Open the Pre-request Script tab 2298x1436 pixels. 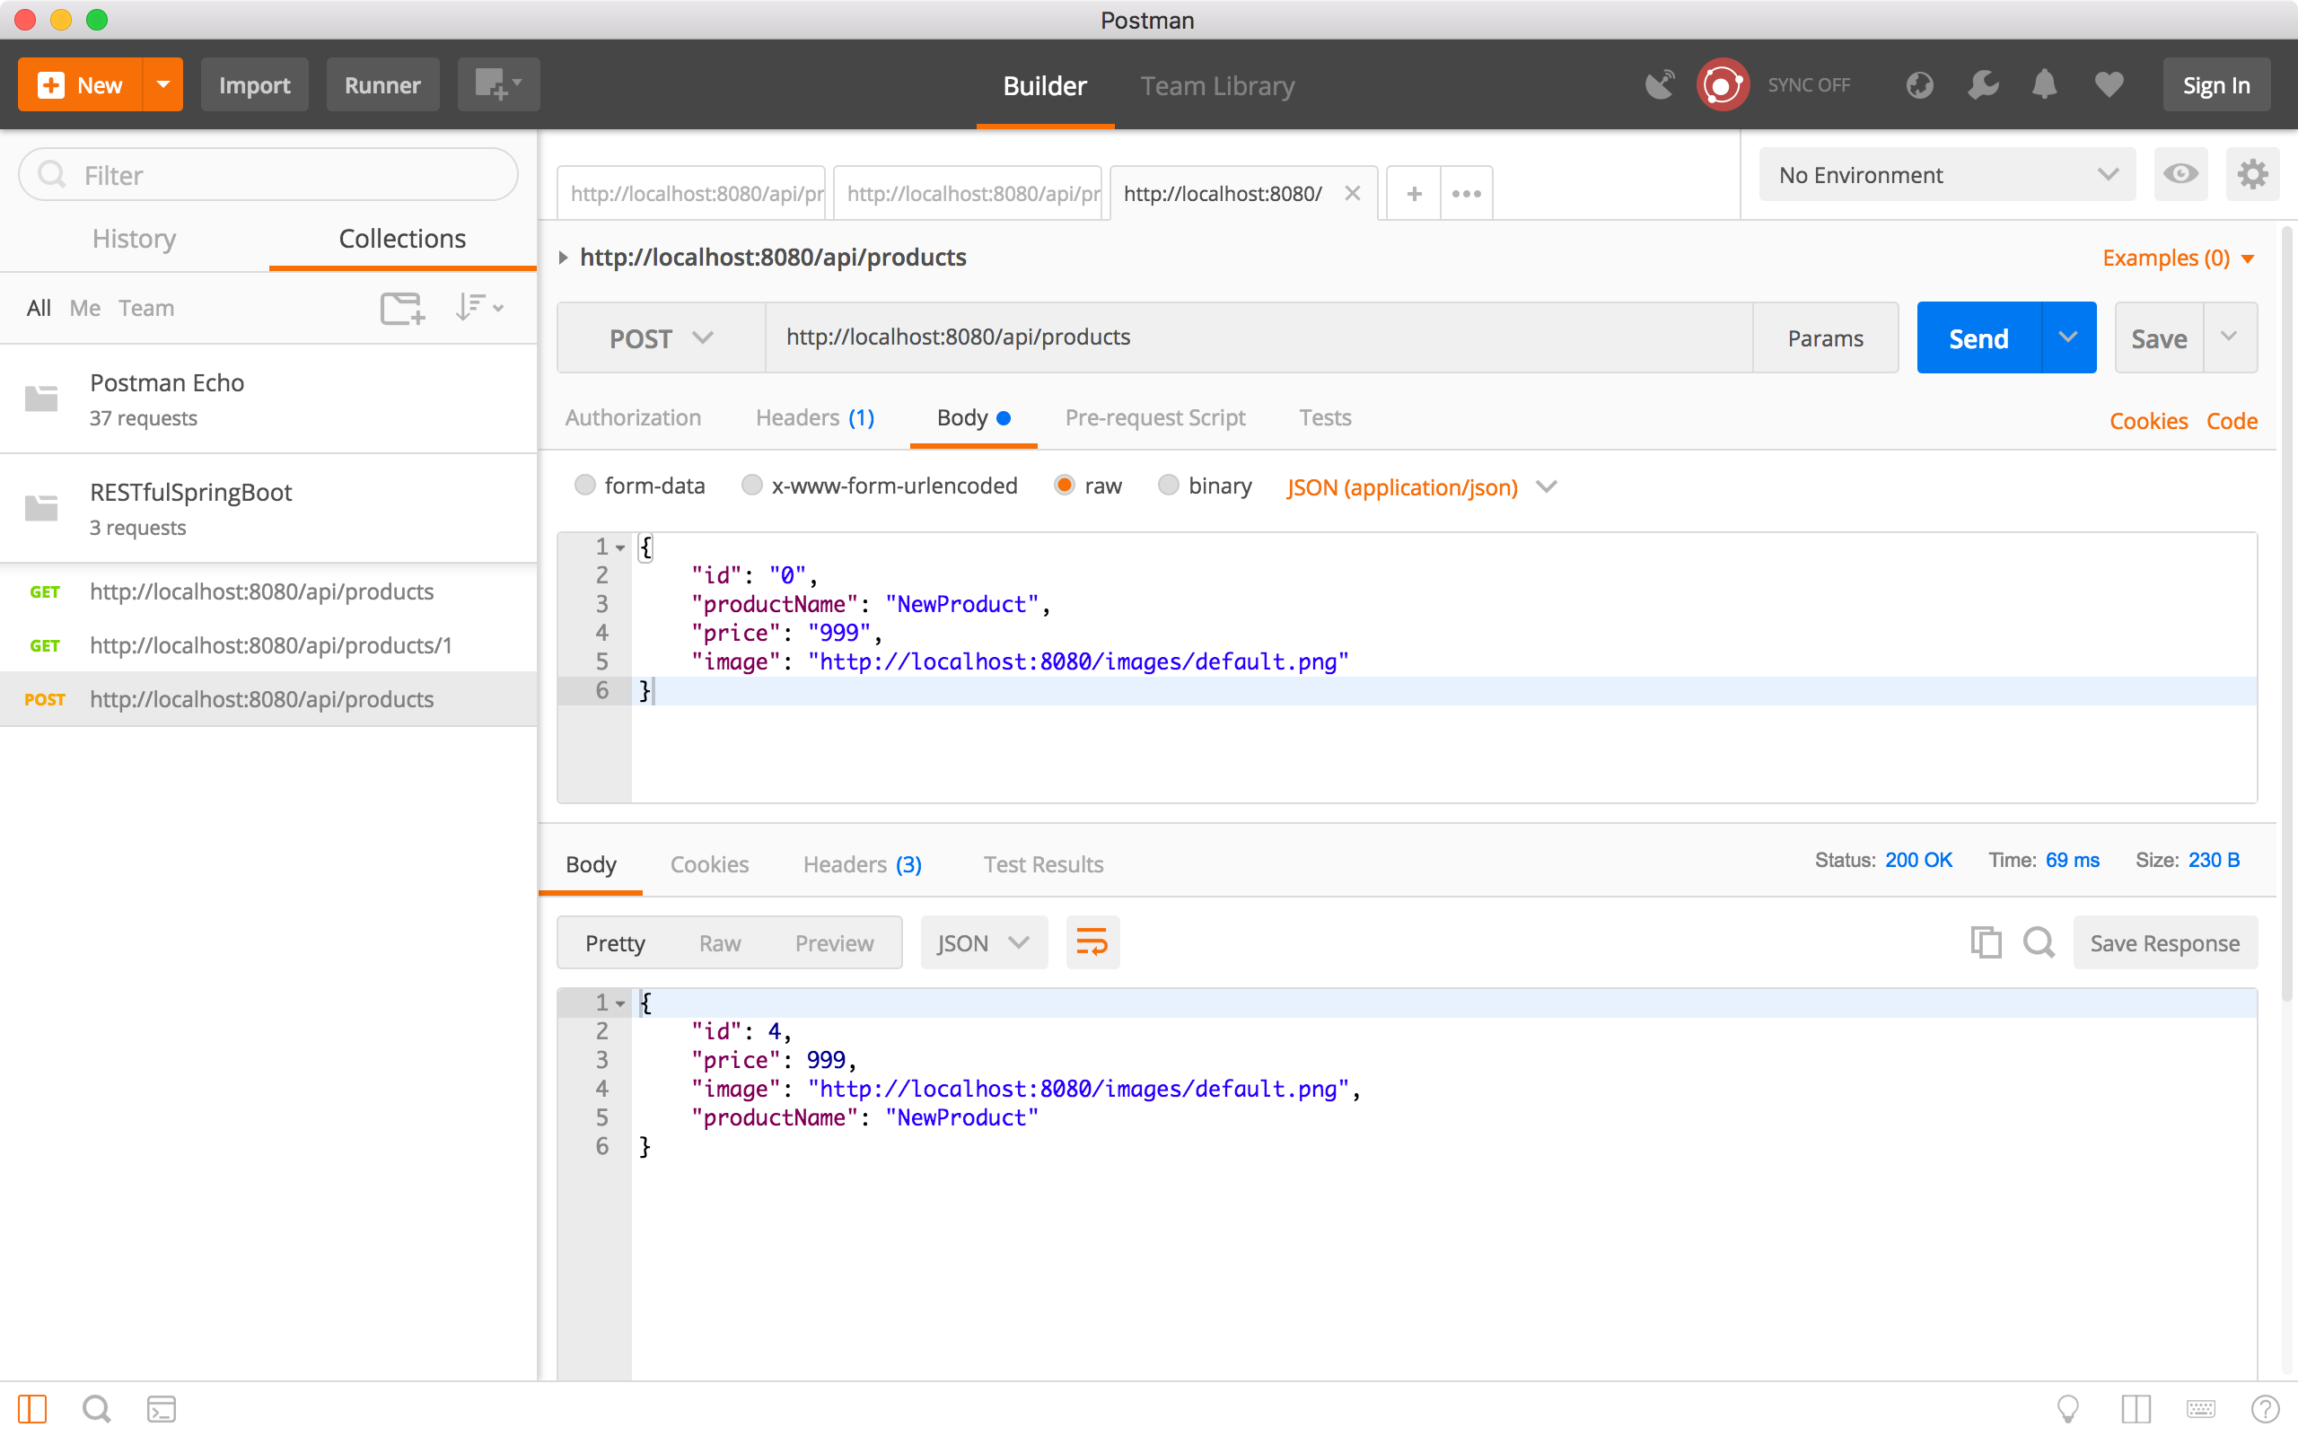click(x=1154, y=417)
